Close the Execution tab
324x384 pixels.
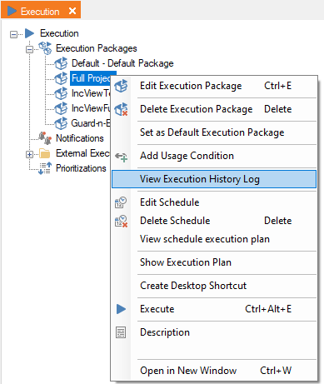coord(72,11)
